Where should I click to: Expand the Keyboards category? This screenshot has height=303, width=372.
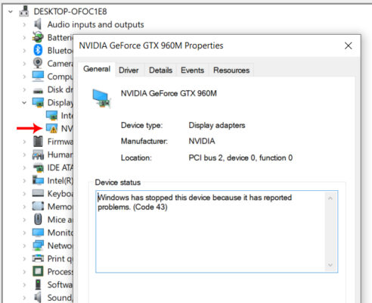24,194
